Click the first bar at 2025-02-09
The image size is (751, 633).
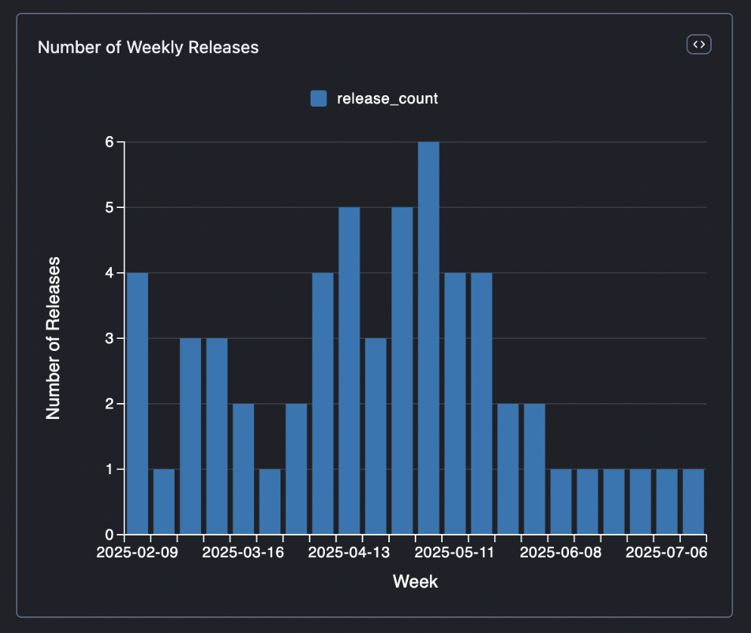point(138,401)
